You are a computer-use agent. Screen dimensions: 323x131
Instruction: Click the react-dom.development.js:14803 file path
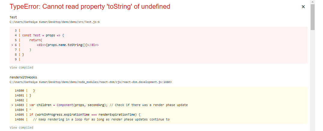[91, 82]
